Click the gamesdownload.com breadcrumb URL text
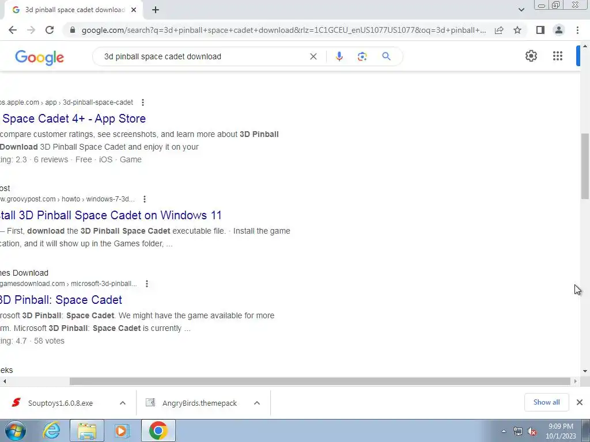This screenshot has width=590, height=442. coord(69,283)
